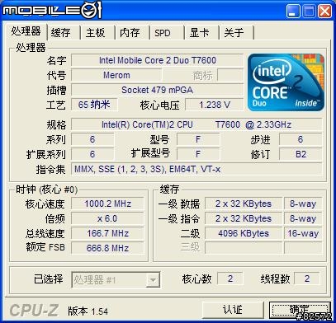Open the 主板 tab
The height and width of the screenshot is (323, 336).
click(x=97, y=33)
